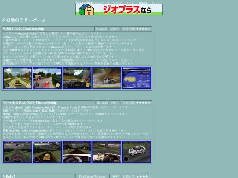Click the Network Q five-star rating cell
The image size is (238, 178).
pyautogui.click(x=137, y=102)
